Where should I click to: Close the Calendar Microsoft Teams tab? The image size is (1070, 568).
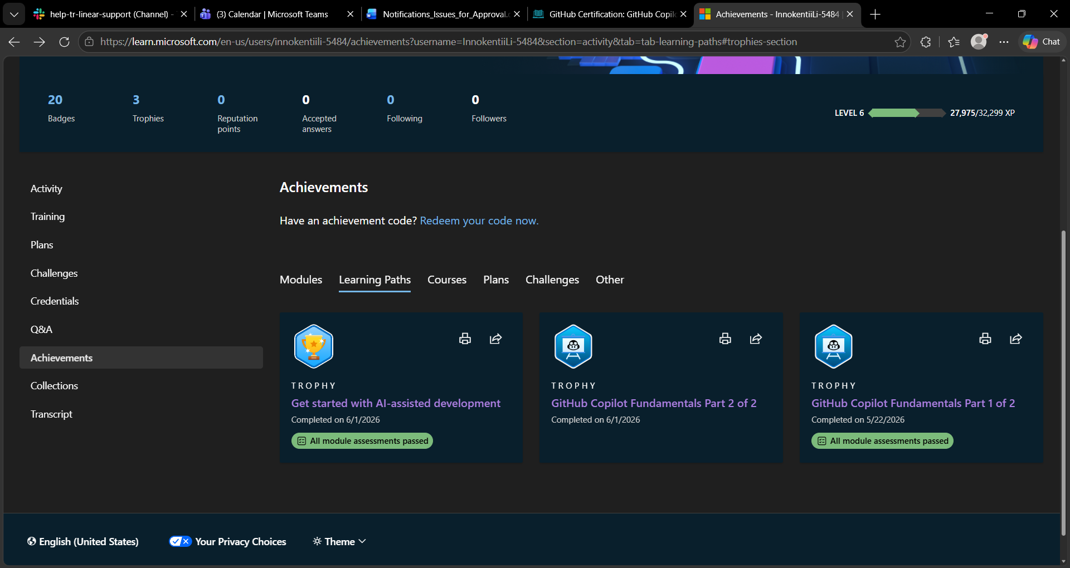(x=350, y=14)
